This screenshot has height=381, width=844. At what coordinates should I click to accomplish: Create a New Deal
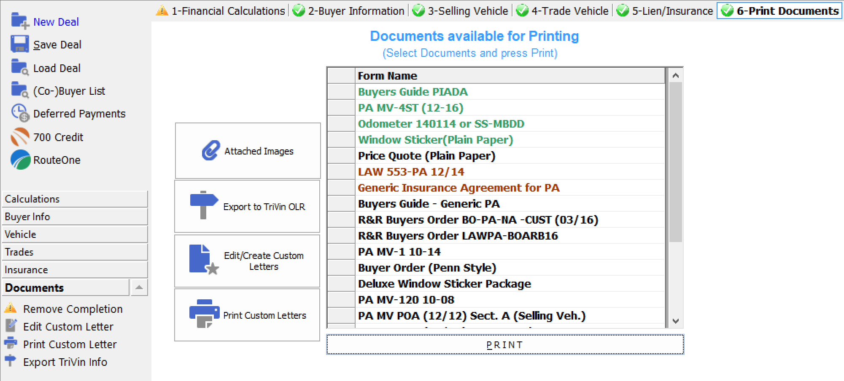[x=55, y=21]
